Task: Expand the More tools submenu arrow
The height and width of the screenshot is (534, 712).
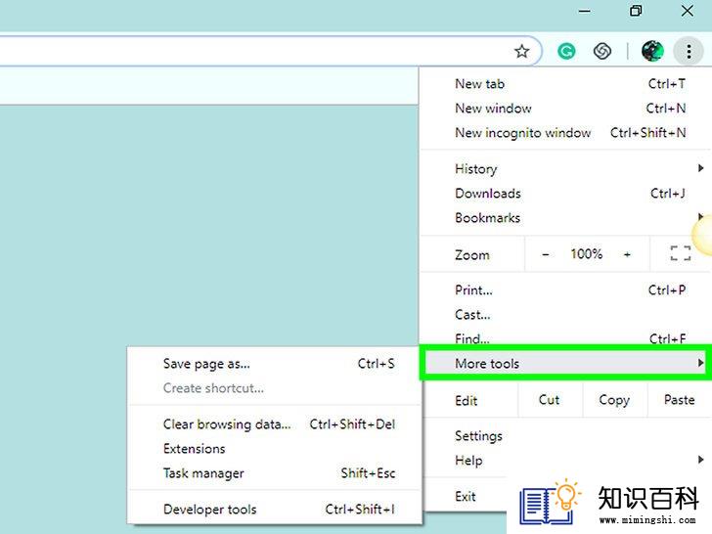Action: point(700,363)
